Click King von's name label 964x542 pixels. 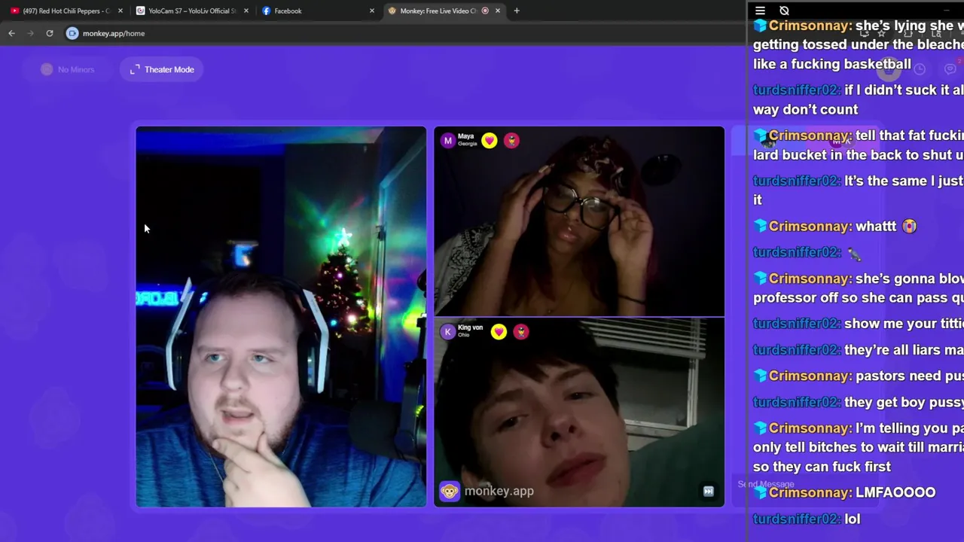[x=470, y=327]
